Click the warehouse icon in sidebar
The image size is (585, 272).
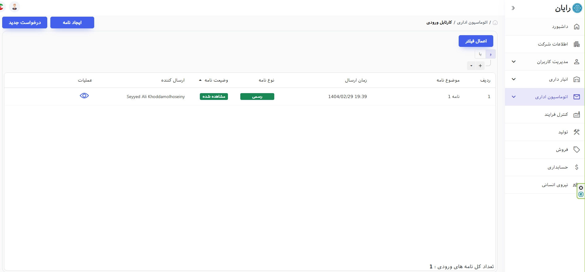point(577,79)
